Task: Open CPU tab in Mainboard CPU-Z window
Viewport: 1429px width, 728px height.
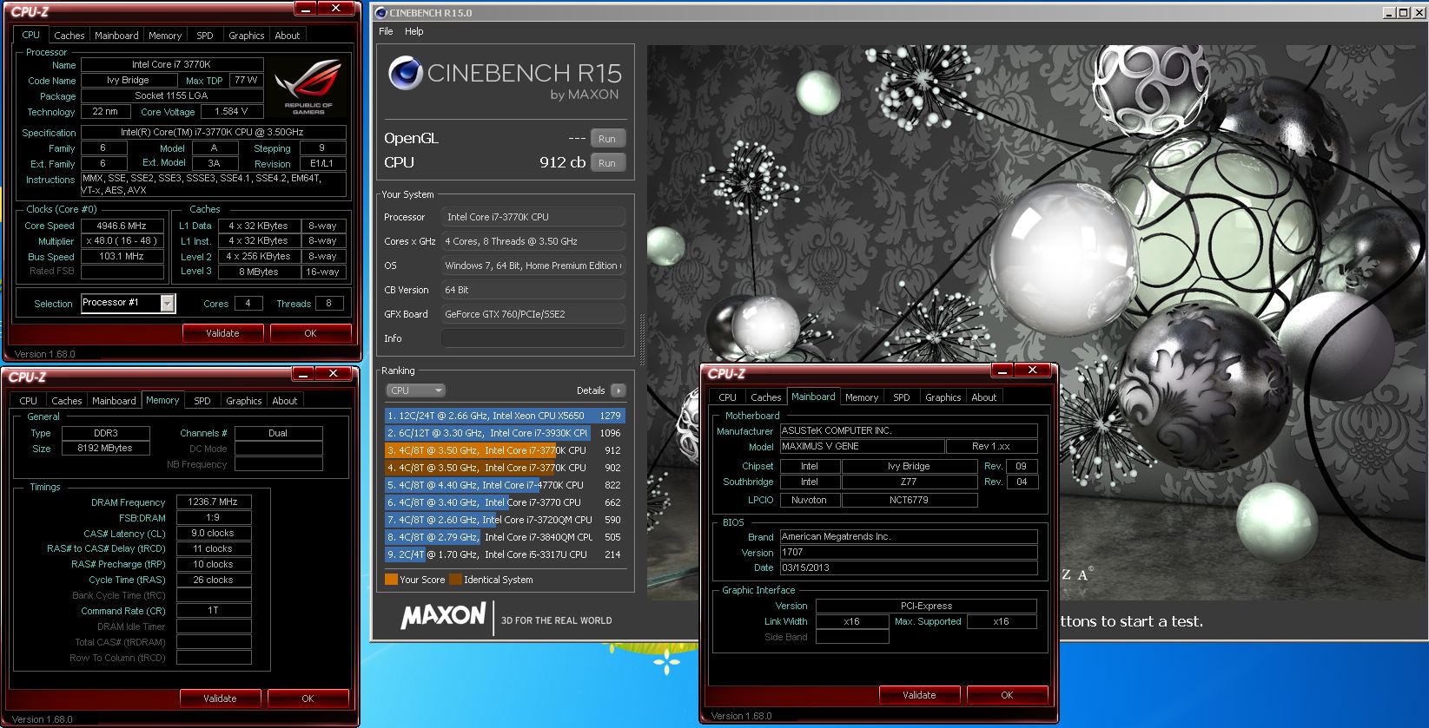Action: click(x=728, y=397)
